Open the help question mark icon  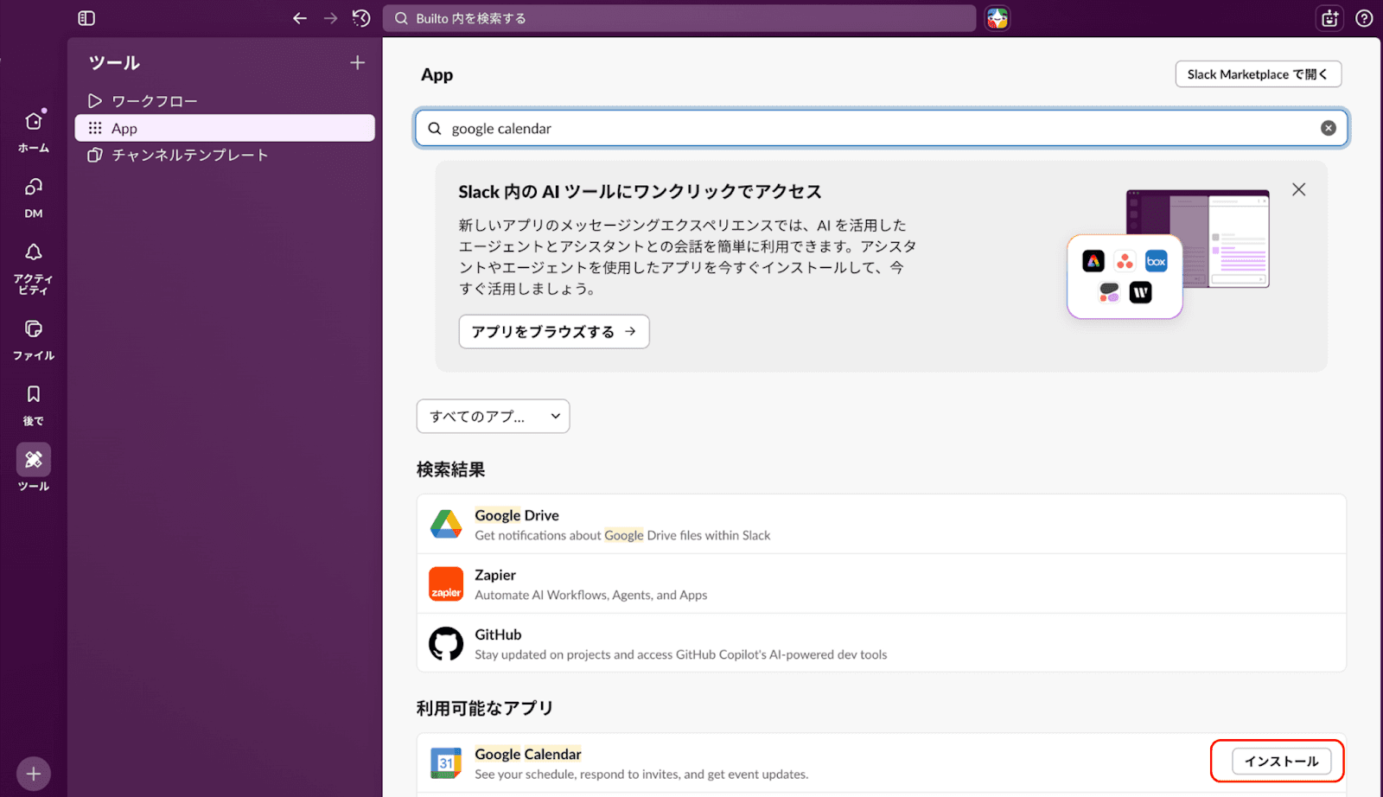pyautogui.click(x=1364, y=18)
